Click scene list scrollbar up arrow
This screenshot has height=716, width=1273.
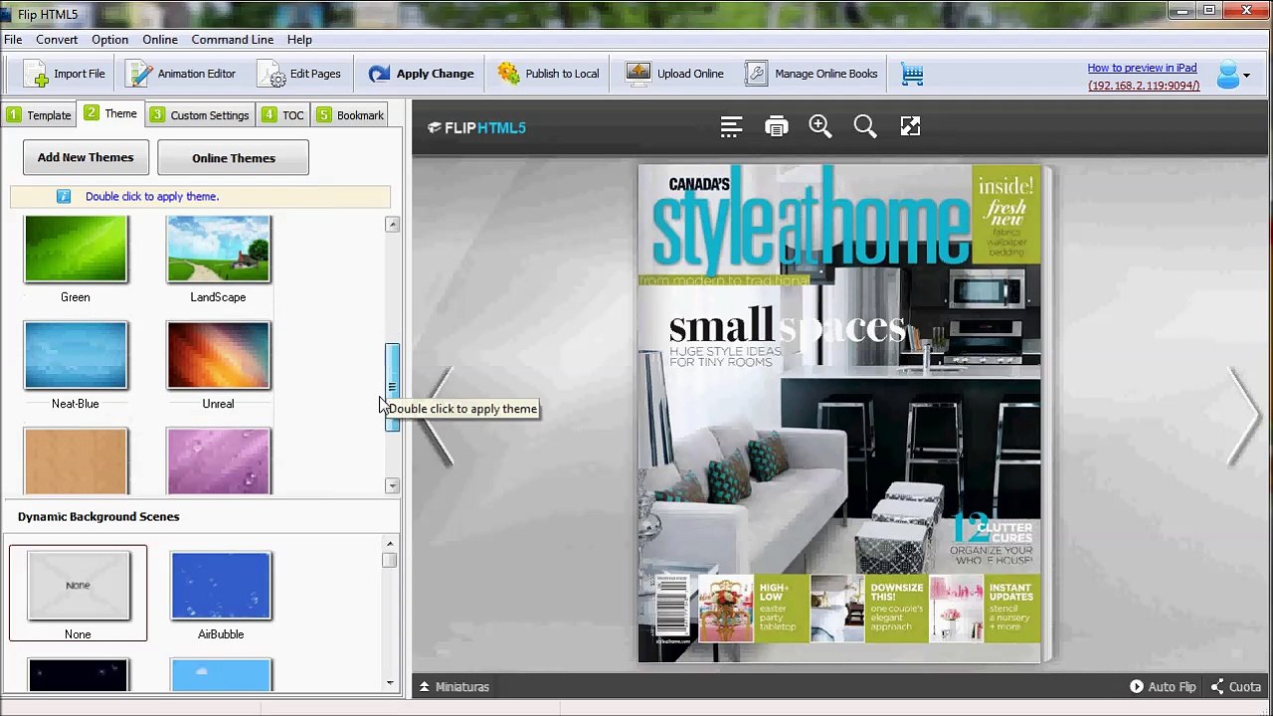pyautogui.click(x=390, y=544)
